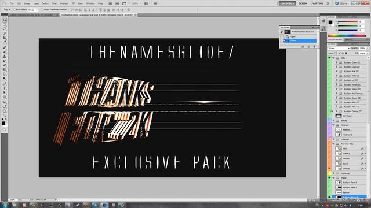Open the Filter menu
Viewport: 371px width, 208px height.
pyautogui.click(x=54, y=3)
